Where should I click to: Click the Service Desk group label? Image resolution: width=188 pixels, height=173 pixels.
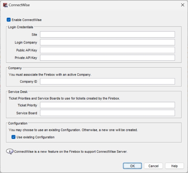[x=18, y=92]
